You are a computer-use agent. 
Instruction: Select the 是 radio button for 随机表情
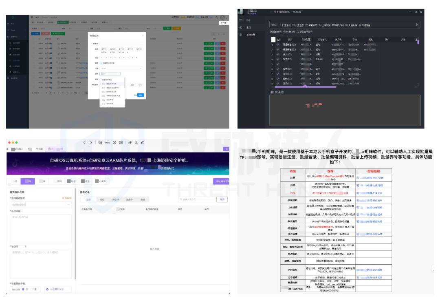[x=32, y=289]
